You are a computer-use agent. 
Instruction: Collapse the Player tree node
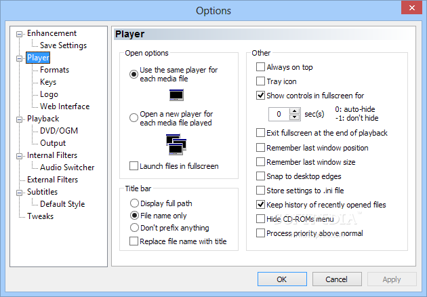click(19, 58)
